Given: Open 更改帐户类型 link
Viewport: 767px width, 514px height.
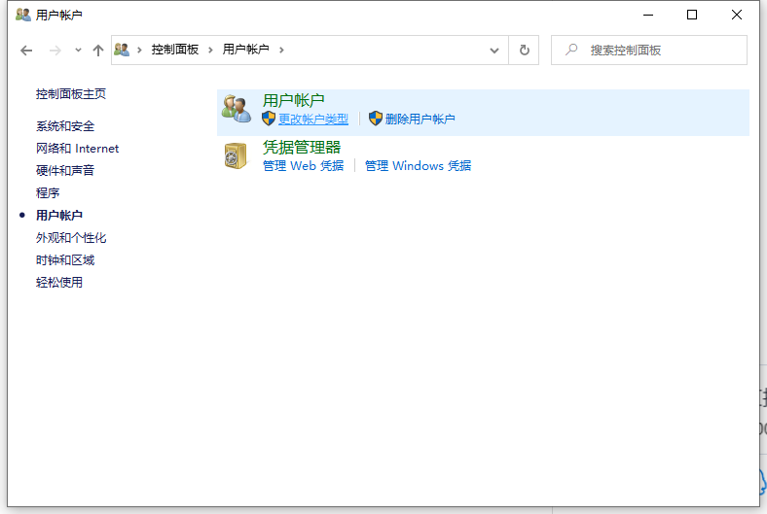Looking at the screenshot, I should point(312,119).
